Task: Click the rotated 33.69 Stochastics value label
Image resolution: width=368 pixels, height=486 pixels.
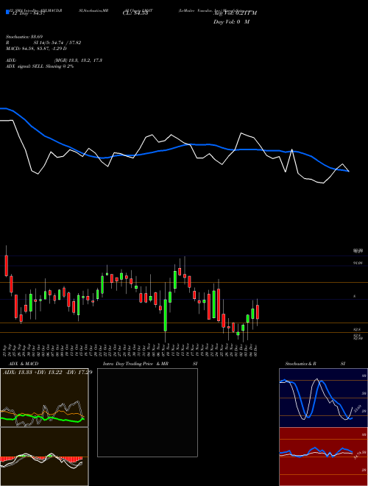Action: pos(356,409)
